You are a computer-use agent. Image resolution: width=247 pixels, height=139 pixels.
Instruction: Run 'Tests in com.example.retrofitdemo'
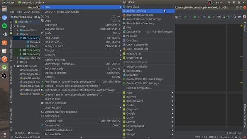pyautogui.click(x=81, y=81)
